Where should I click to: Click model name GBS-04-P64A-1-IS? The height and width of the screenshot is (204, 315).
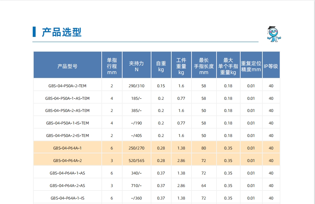point(67,198)
